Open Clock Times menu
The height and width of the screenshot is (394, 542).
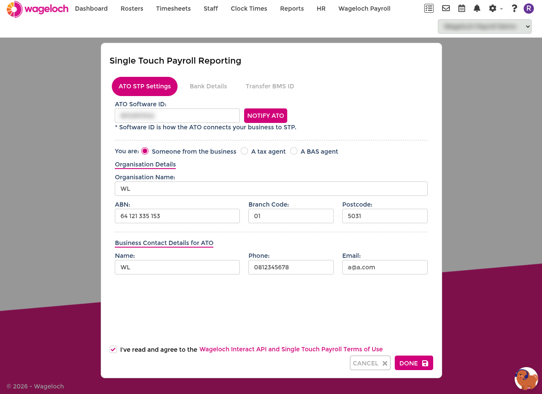point(249,9)
